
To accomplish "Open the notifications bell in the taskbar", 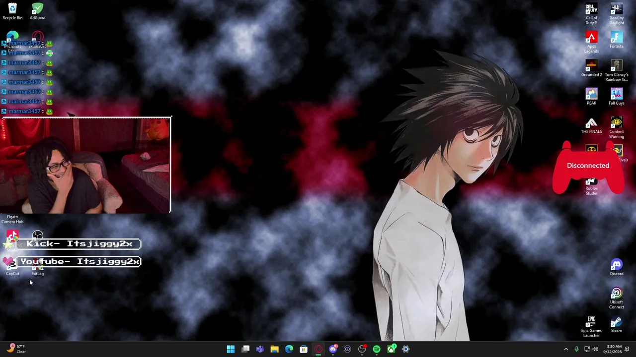I will coord(628,349).
